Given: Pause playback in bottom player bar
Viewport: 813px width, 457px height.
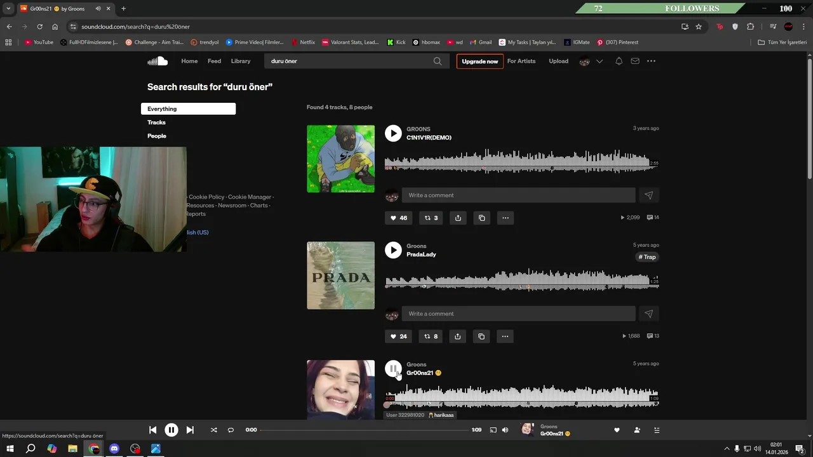Looking at the screenshot, I should click(171, 430).
